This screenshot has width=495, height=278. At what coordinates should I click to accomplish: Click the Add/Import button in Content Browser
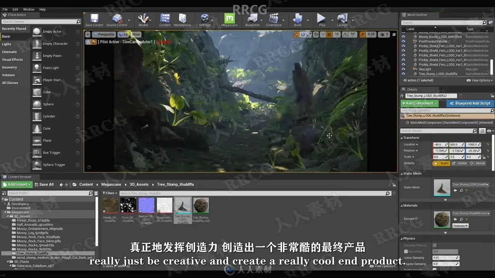click(x=17, y=185)
